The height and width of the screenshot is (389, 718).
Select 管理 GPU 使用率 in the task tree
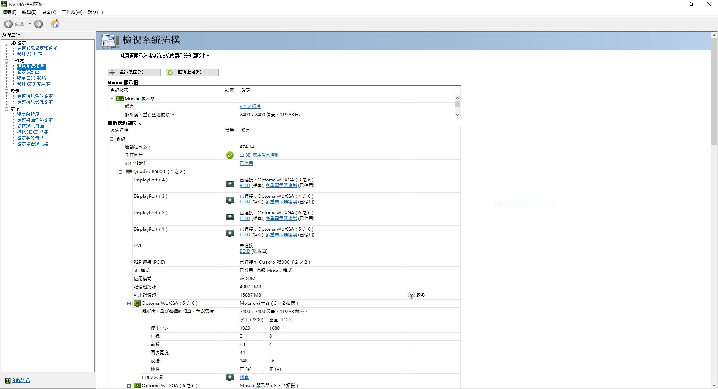pos(34,84)
